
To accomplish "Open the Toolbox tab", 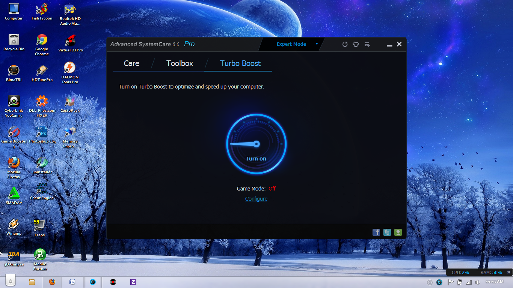I will point(180,63).
